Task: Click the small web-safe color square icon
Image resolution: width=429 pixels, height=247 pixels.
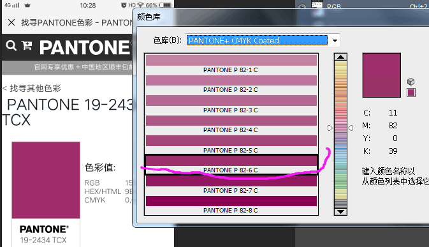Action: (411, 93)
